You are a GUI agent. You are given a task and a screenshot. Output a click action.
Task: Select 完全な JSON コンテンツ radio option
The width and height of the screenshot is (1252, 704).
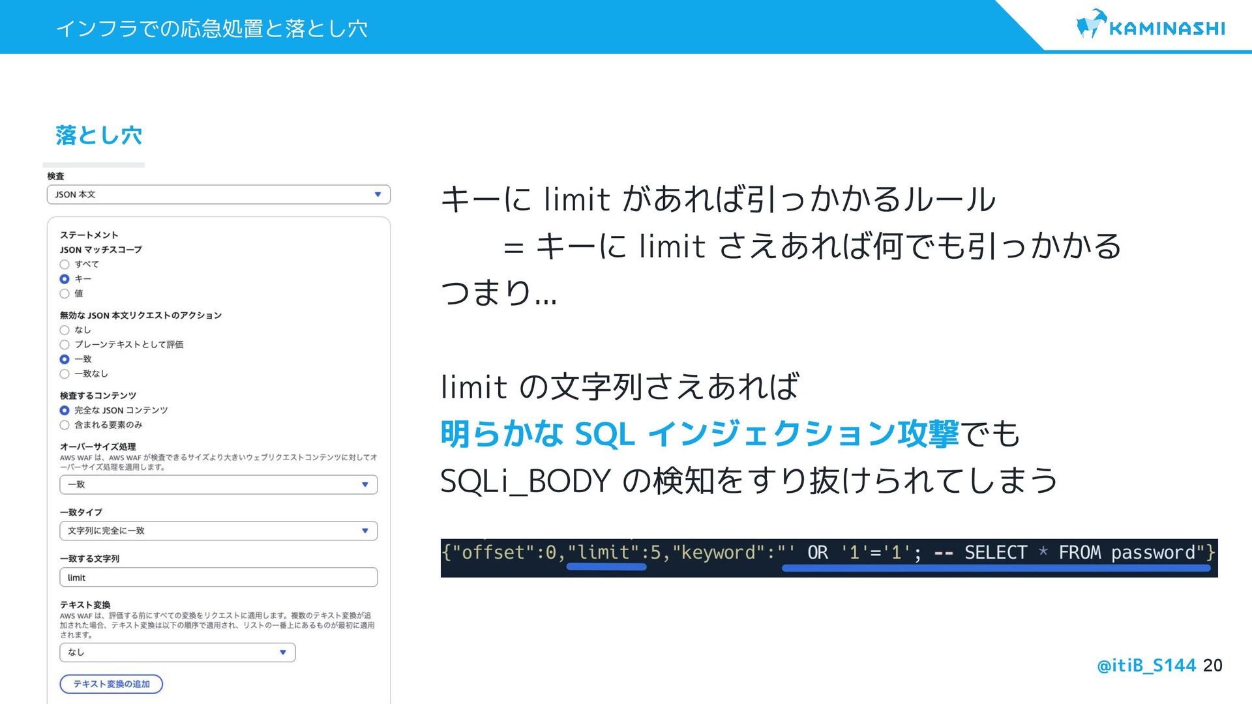click(65, 410)
